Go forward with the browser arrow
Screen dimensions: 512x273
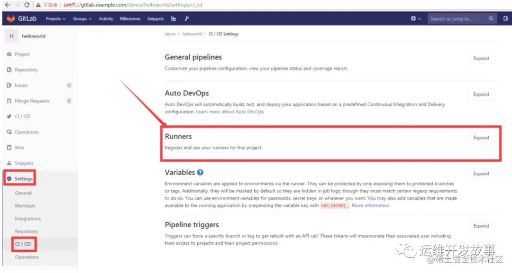(x=17, y=5)
